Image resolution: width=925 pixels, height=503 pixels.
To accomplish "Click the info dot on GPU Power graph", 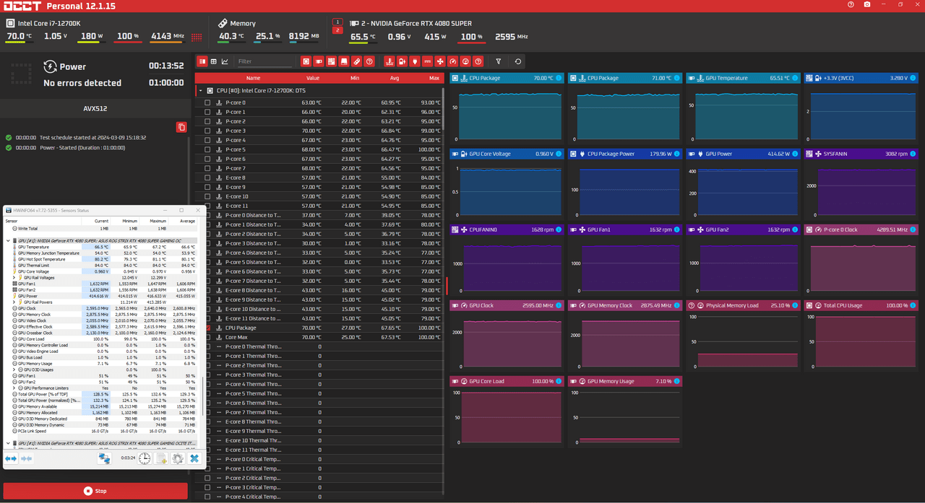I will [x=795, y=154].
